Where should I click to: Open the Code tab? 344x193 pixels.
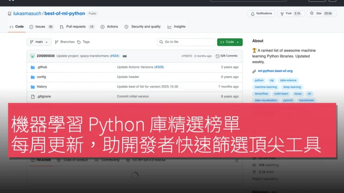16,27
